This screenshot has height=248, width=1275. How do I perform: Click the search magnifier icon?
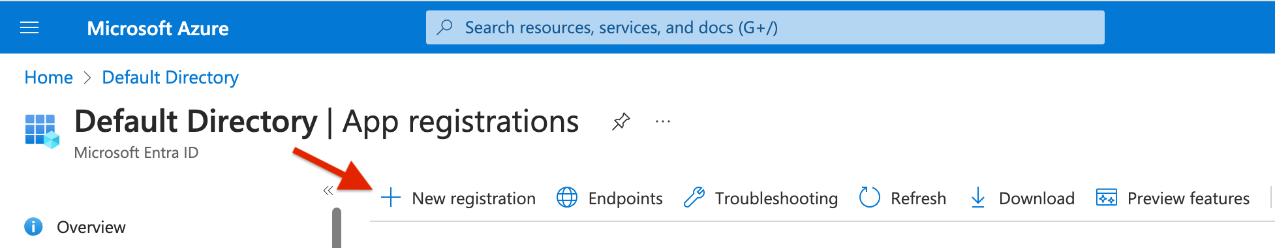pos(444,27)
